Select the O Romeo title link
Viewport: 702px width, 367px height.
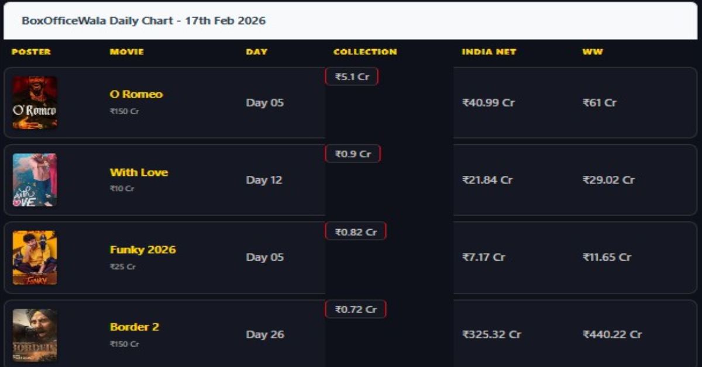tap(136, 94)
